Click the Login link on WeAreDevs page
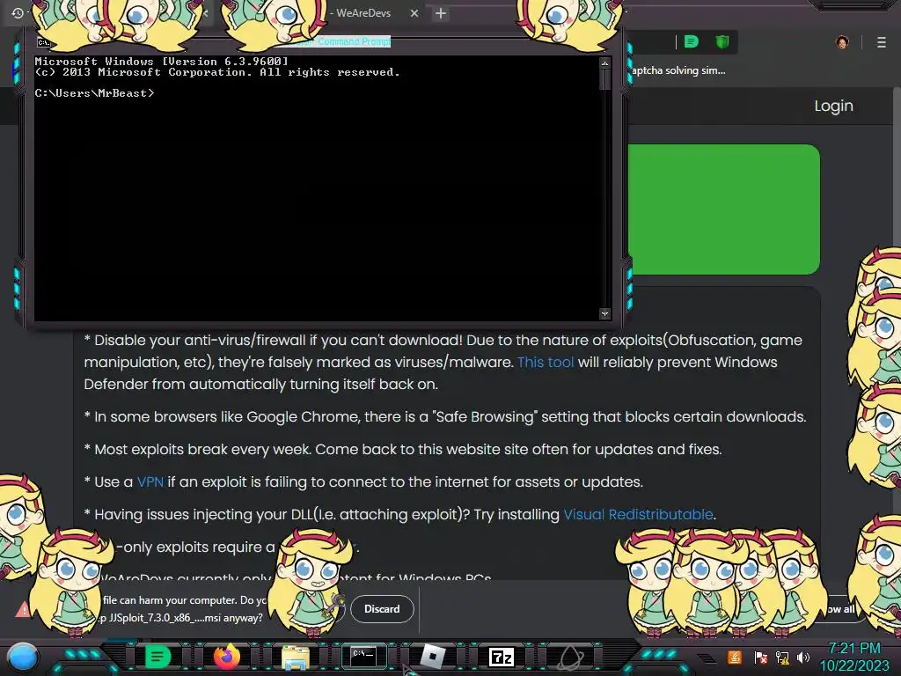The image size is (901, 676). (833, 106)
